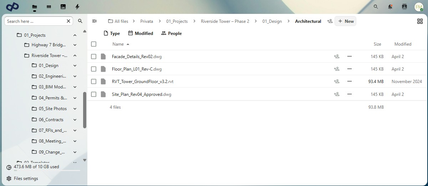
Task: Sort by the Modified column header
Action: [403, 44]
